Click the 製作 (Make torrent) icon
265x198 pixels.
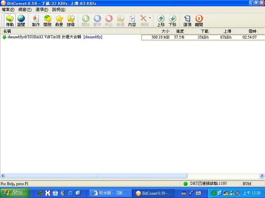36,21
